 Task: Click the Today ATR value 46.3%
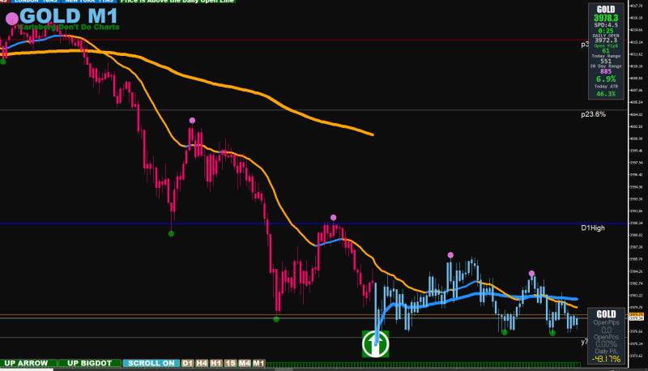[606, 94]
